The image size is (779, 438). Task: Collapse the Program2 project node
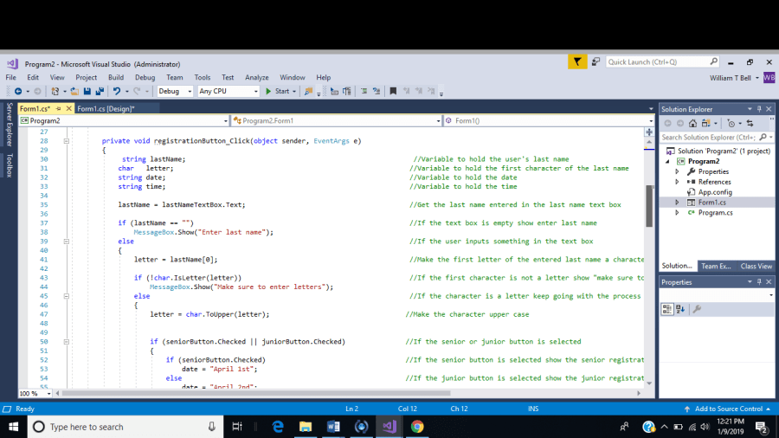[667, 161]
